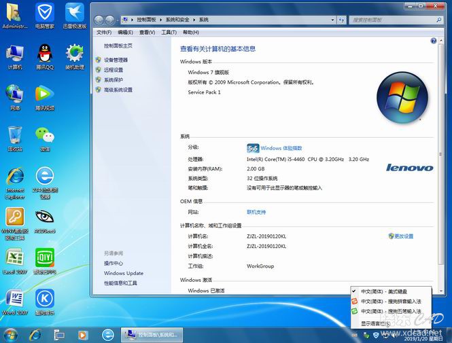Click the 控制面板\系统 taskbar button
452x343 pixels.
point(152,335)
